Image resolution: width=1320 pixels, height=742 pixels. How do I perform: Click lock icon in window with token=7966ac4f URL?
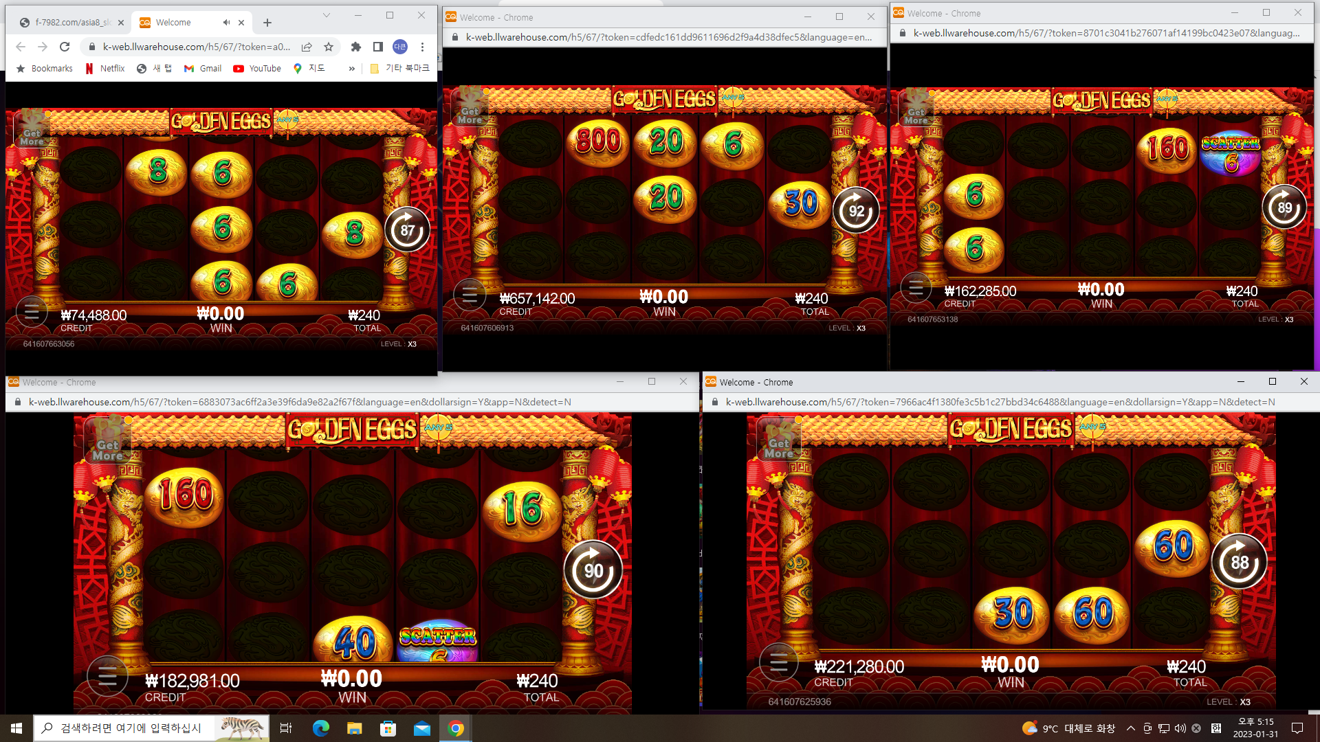point(715,402)
